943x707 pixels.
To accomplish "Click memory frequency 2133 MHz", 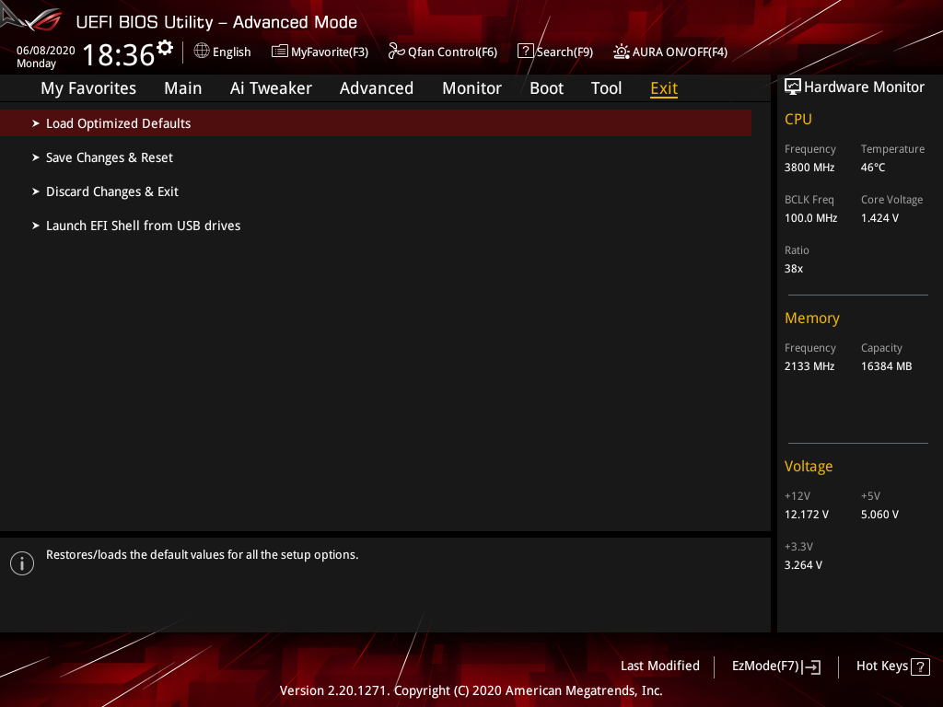I will click(809, 366).
